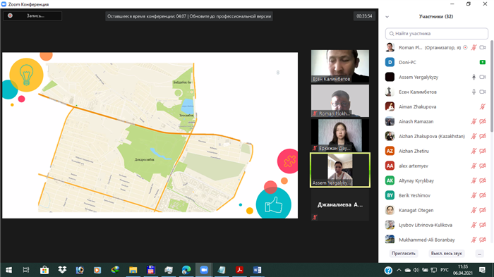Image resolution: width=494 pixels, height=277 pixels.
Task: Click Выкл. весь звук button
Action: click(x=447, y=254)
